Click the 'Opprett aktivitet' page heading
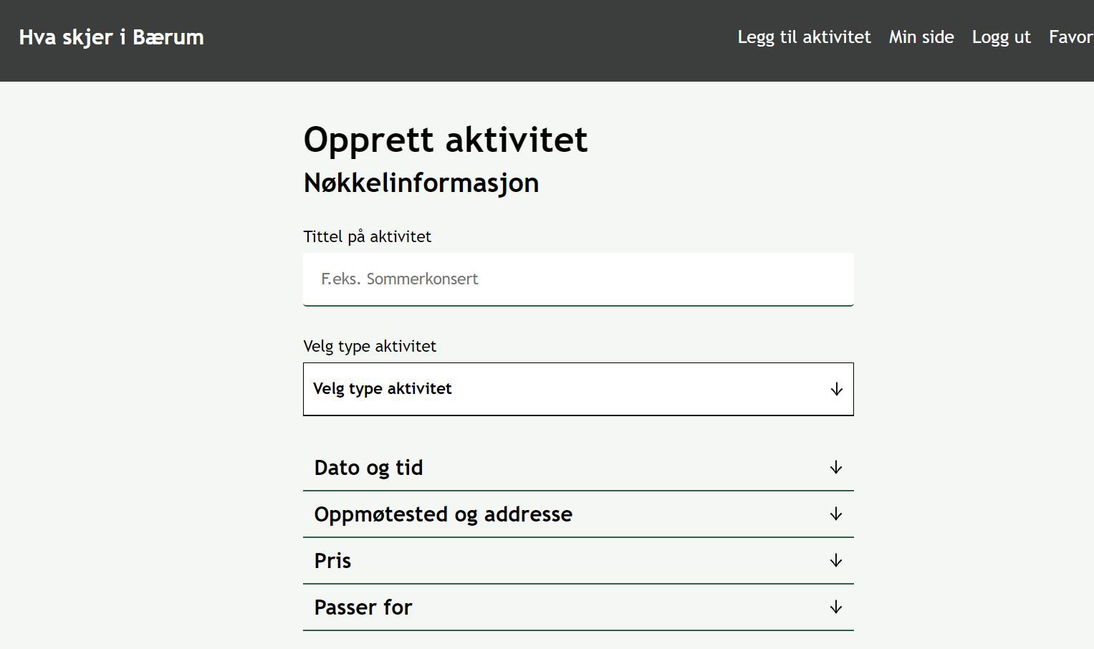 click(445, 140)
